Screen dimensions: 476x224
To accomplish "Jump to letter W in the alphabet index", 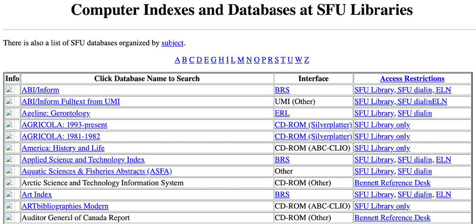I will tap(299, 60).
